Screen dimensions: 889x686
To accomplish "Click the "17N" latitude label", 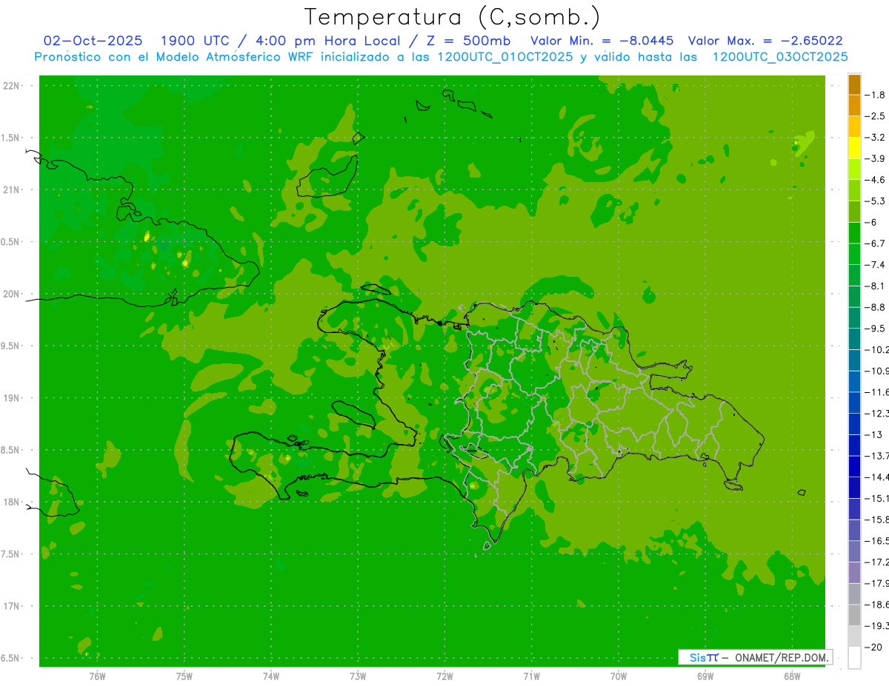I will click(11, 606).
